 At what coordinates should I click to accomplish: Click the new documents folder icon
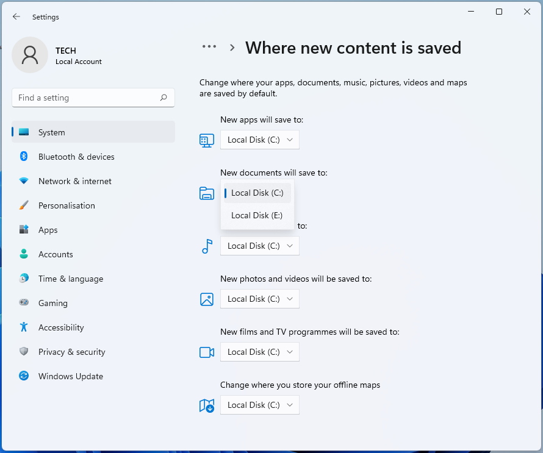(207, 193)
